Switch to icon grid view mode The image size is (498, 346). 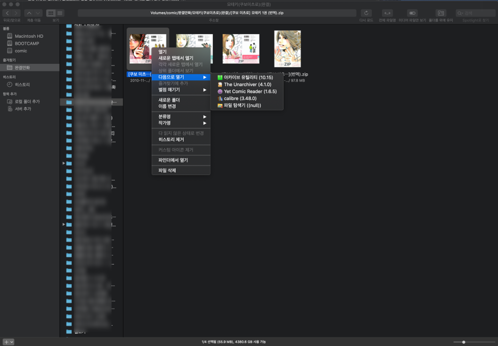(51, 13)
